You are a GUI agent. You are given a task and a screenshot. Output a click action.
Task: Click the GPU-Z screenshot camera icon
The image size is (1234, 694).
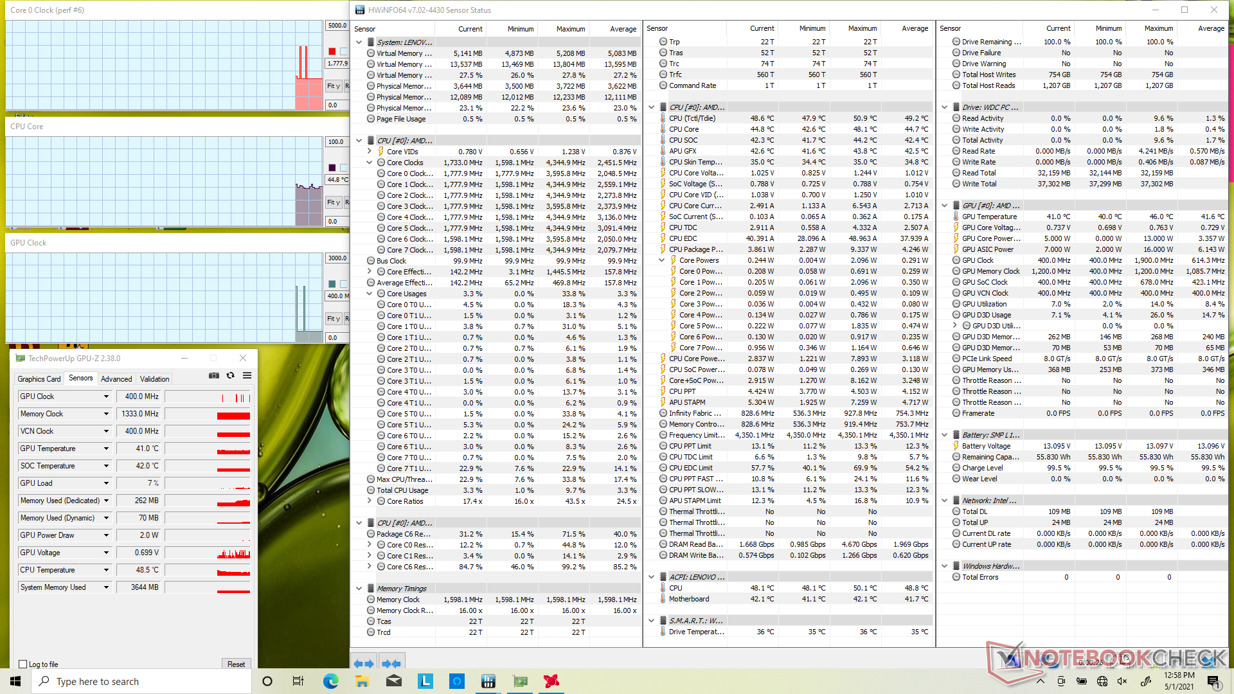click(x=214, y=376)
